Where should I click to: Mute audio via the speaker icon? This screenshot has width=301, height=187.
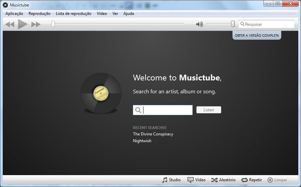coord(199,24)
